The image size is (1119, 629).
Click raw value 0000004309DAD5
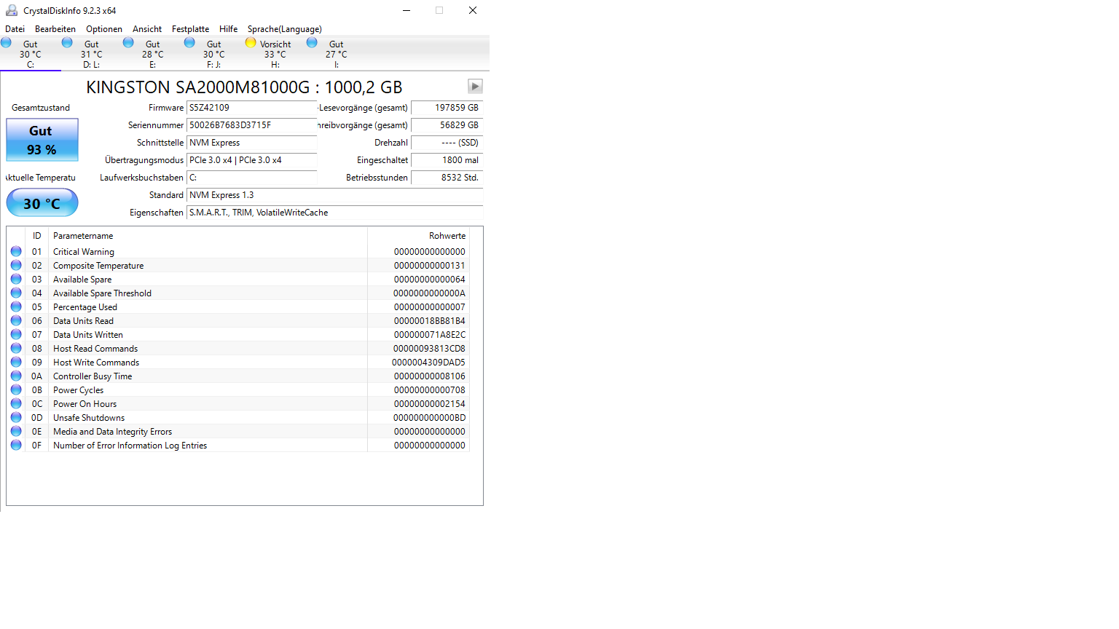429,363
